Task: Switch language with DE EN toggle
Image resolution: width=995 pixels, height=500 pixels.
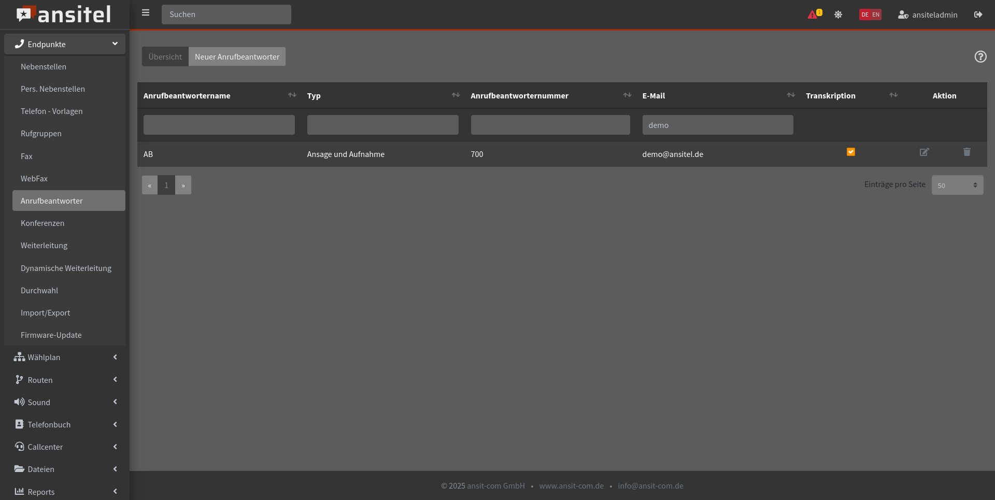Action: pos(870,15)
